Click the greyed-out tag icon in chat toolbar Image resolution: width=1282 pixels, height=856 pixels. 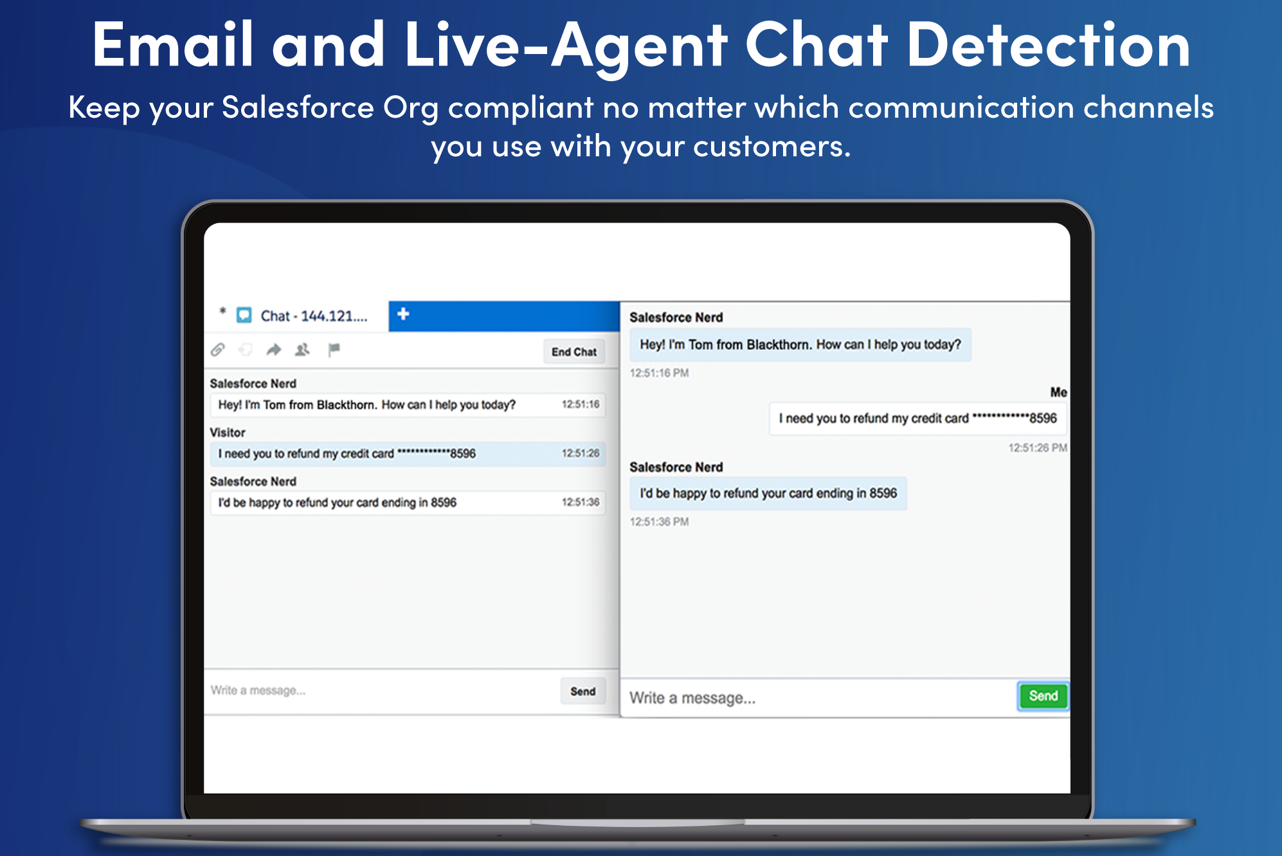tap(246, 350)
